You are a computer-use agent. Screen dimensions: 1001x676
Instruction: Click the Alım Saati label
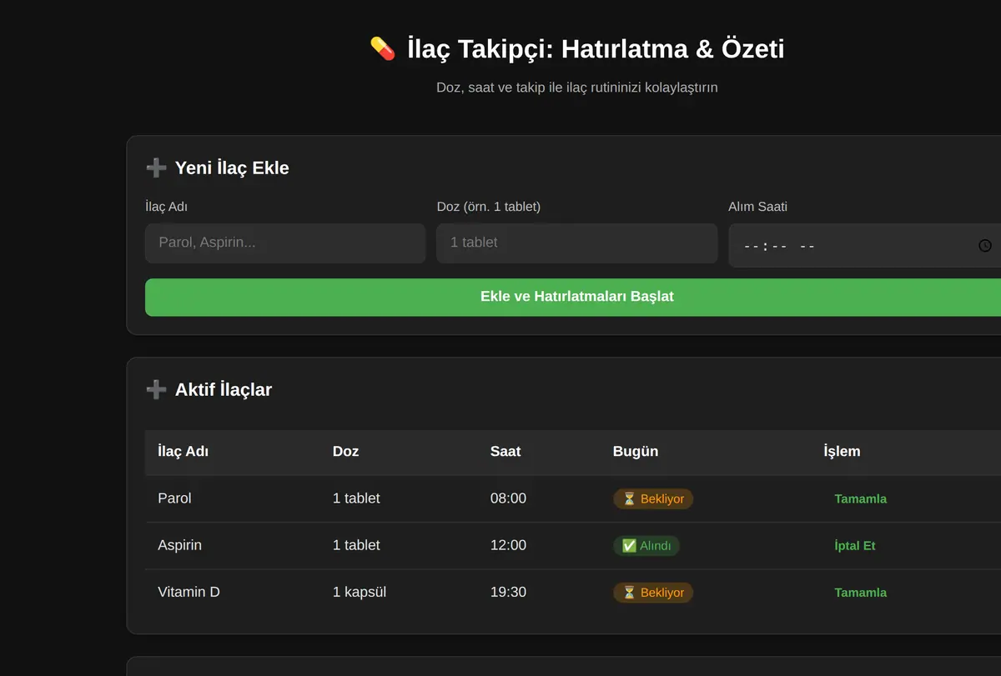[757, 207]
